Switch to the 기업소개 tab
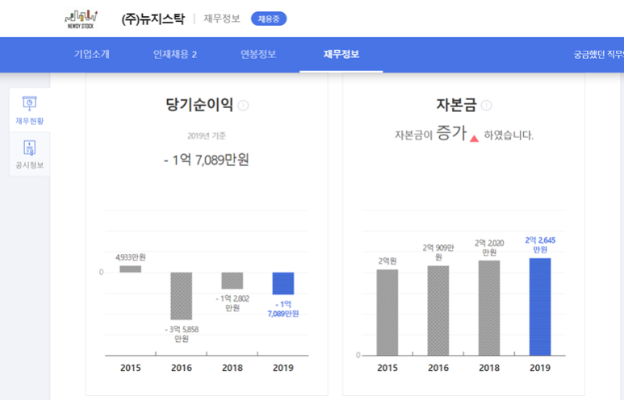624x400 pixels. pos(91,54)
